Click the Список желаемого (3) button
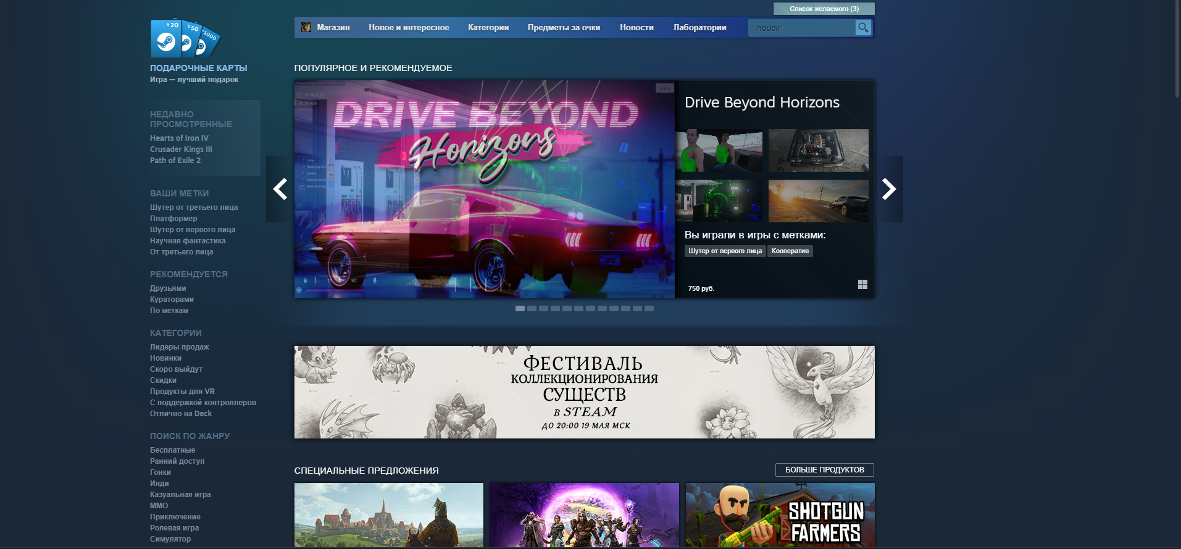 click(x=824, y=9)
